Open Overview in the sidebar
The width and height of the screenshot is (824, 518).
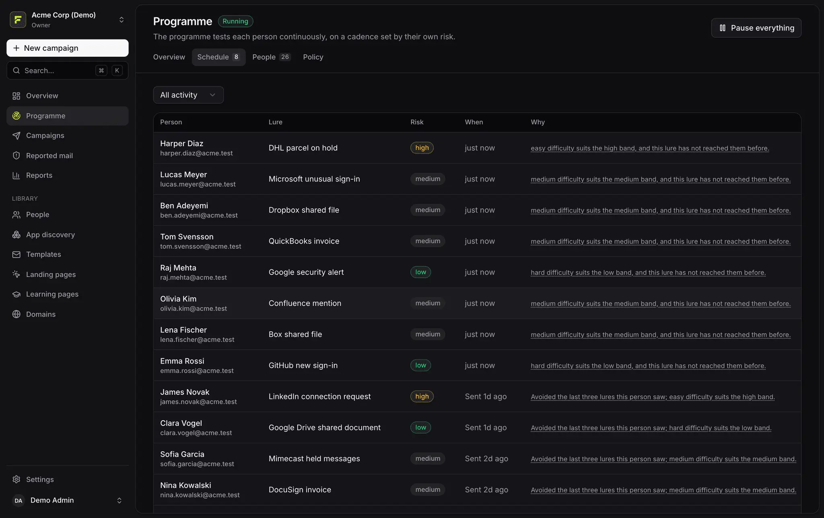pyautogui.click(x=68, y=96)
